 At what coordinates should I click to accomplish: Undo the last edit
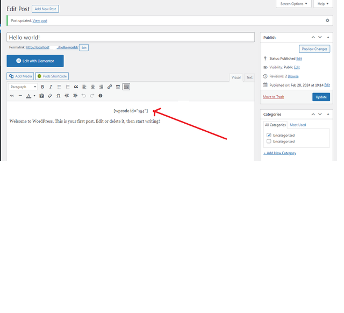click(x=84, y=96)
